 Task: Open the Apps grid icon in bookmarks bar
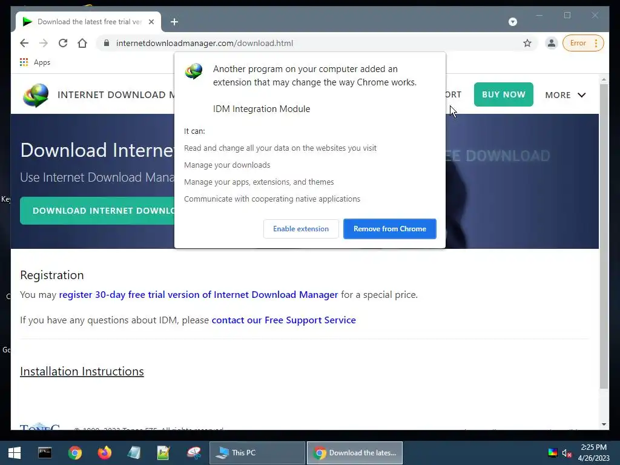pos(24,62)
